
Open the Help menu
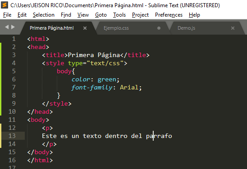click(194, 15)
